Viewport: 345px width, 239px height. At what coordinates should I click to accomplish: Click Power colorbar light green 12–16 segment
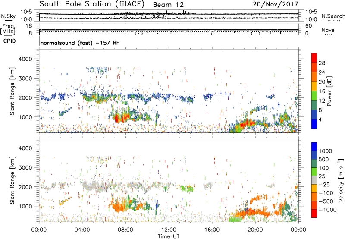coord(314,96)
